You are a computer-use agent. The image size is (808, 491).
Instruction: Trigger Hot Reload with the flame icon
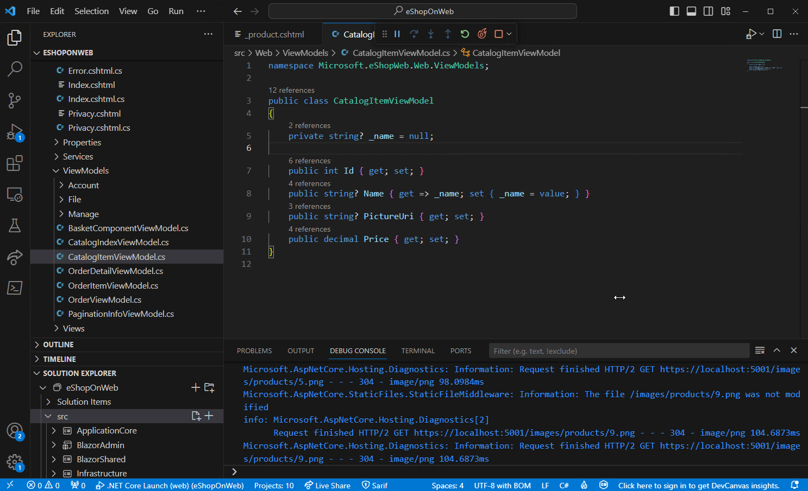click(482, 34)
